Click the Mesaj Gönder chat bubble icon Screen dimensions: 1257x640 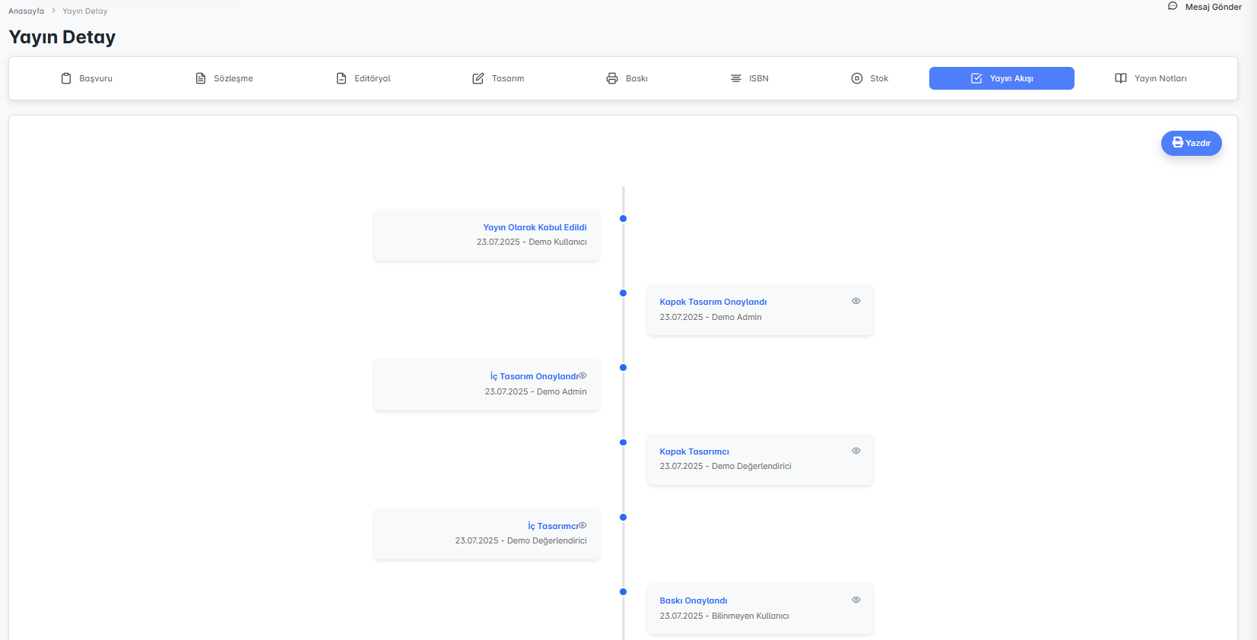(x=1173, y=6)
